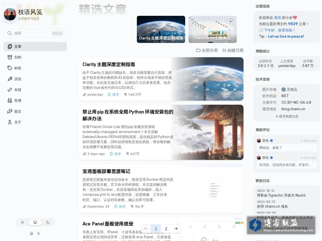
Task: Open Clarity 主题深度定制指南 featured thumbnail
Action: (161, 29)
